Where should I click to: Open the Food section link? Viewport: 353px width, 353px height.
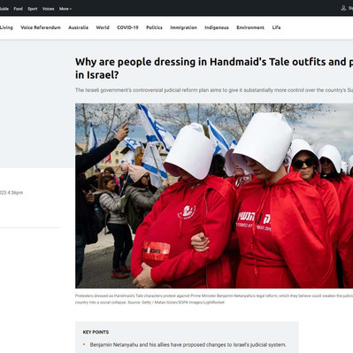(x=18, y=9)
